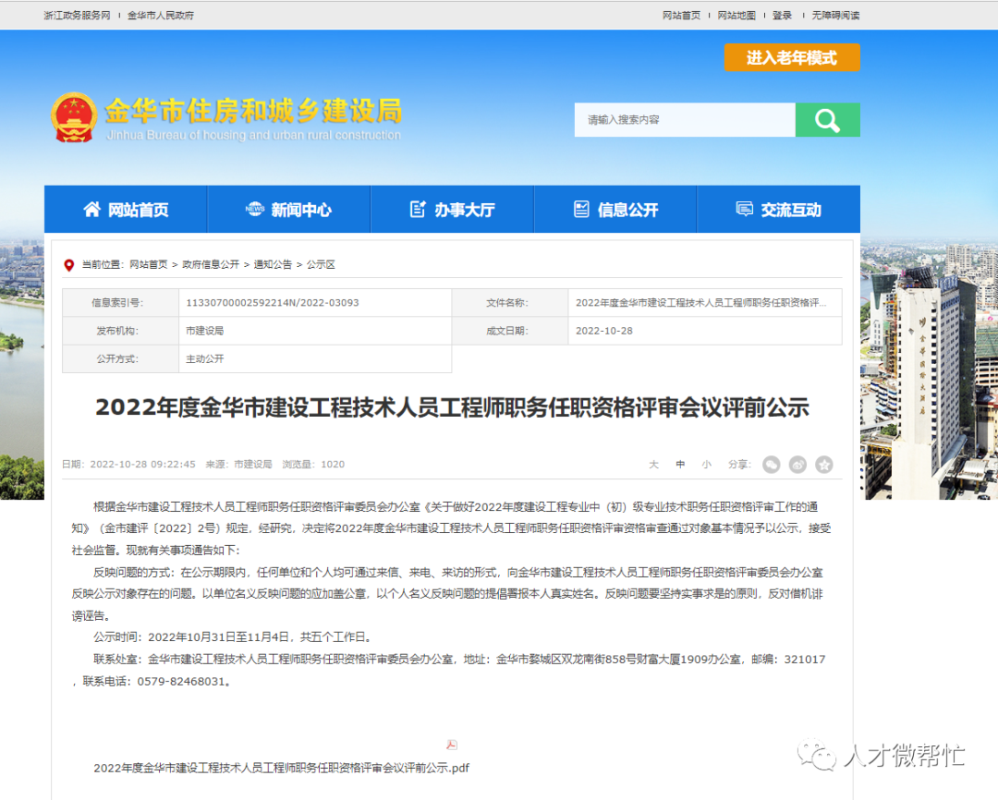
Task: Open the 网站地图 menu item
Action: [x=736, y=15]
